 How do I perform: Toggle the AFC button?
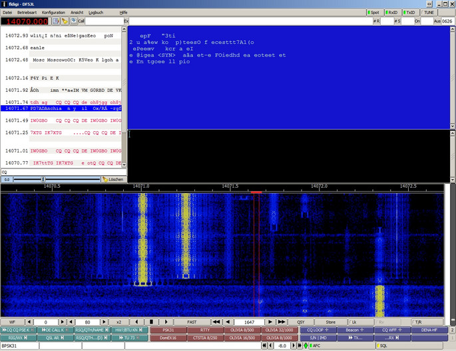point(342,346)
